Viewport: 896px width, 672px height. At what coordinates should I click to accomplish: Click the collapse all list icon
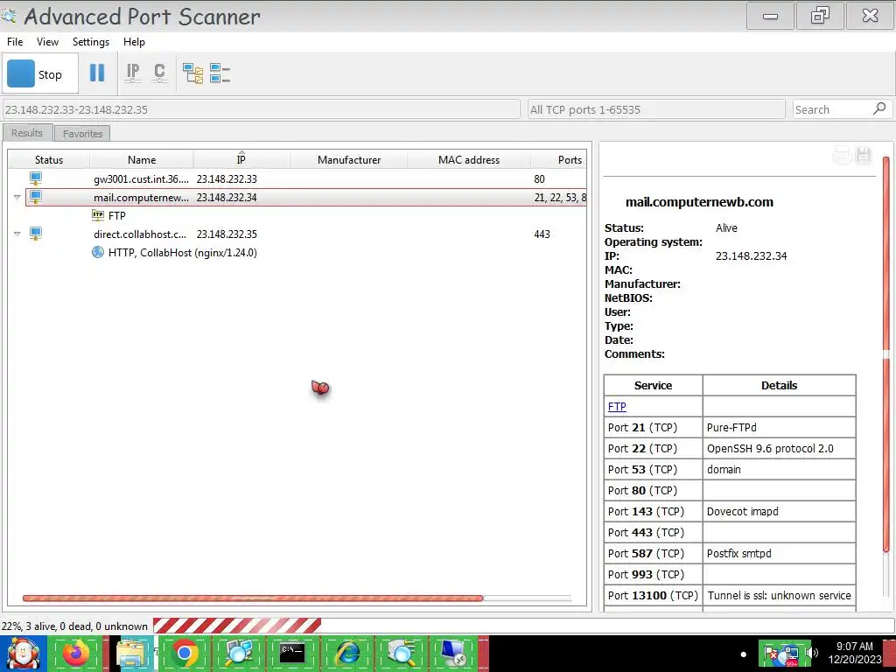pyautogui.click(x=220, y=73)
